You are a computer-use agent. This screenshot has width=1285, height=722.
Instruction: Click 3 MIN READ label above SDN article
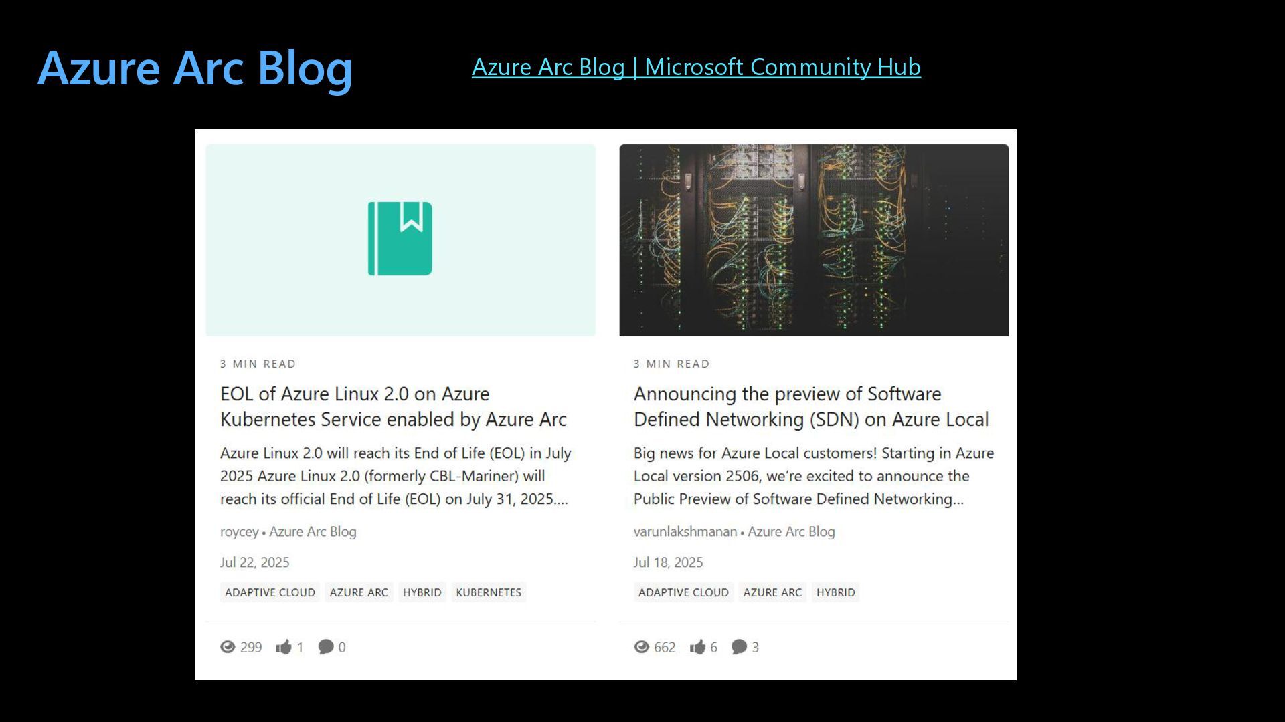tap(671, 364)
